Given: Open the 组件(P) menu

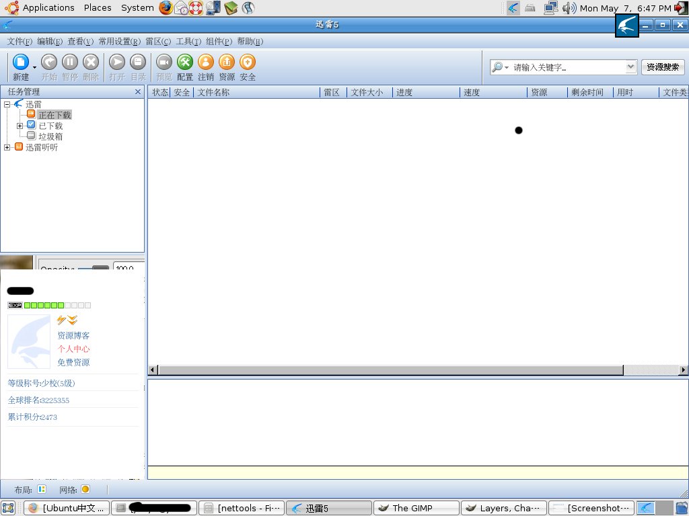Looking at the screenshot, I should pos(219,41).
